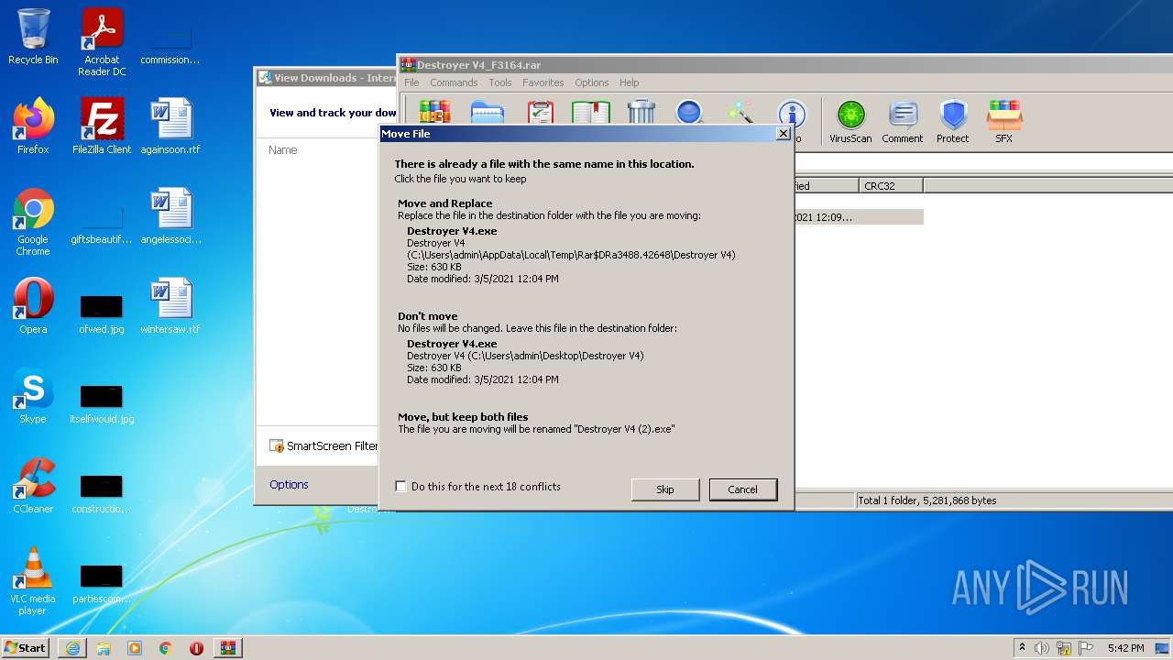The image size is (1173, 660).
Task: Open angelessoci... document on desktop
Action: point(170,216)
